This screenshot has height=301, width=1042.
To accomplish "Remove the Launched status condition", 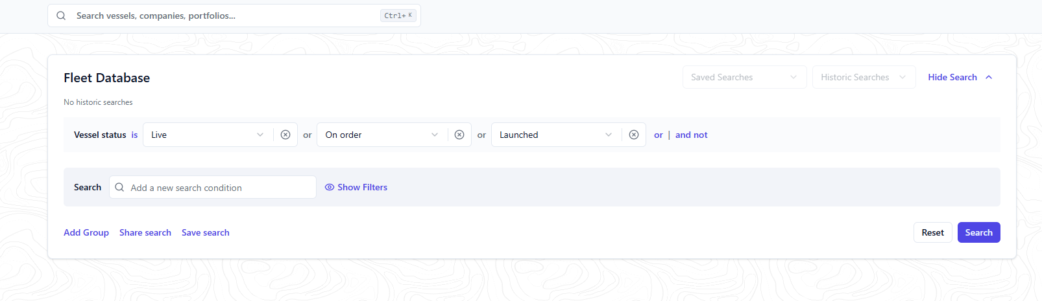I will [x=634, y=135].
